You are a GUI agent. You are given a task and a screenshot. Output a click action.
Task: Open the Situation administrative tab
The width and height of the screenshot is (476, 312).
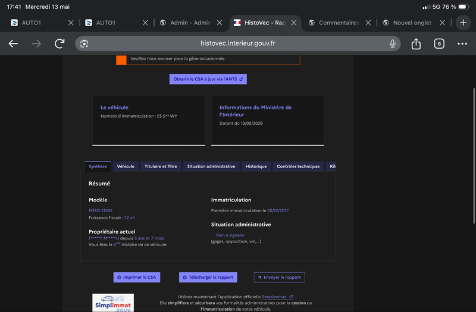coord(211,166)
